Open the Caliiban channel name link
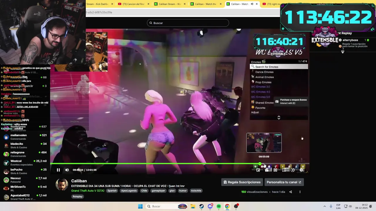376x211 pixels. 79,181
